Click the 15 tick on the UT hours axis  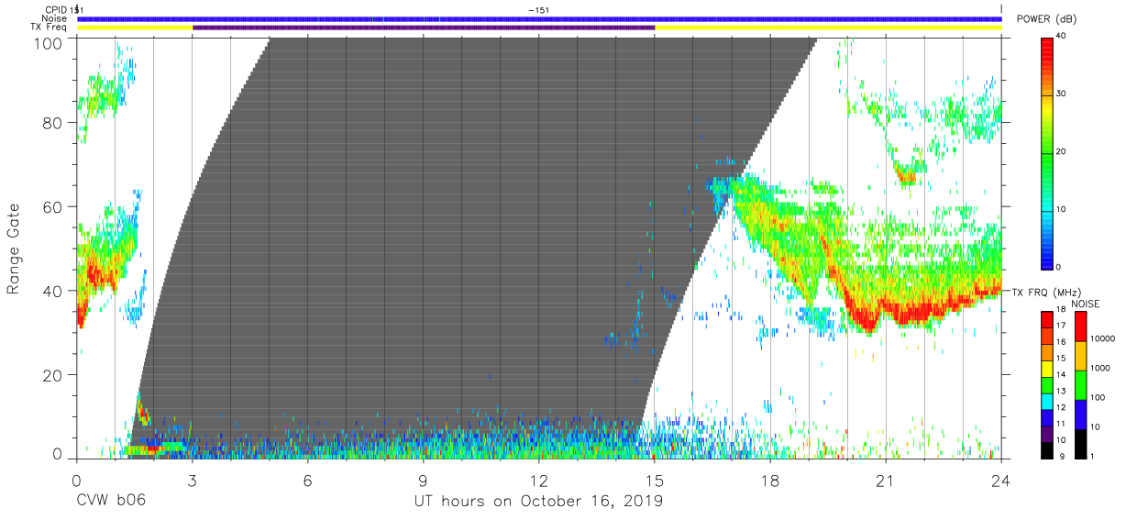tap(655, 480)
